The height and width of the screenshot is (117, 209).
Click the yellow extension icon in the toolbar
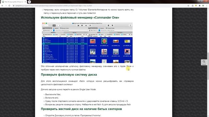pyautogui.click(x=196, y=6)
